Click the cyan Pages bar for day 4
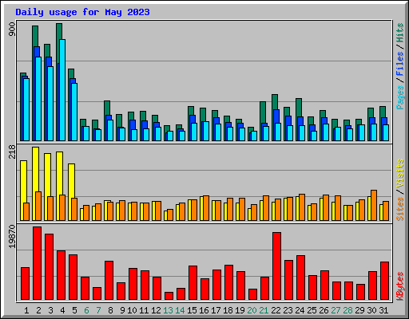 62,90
